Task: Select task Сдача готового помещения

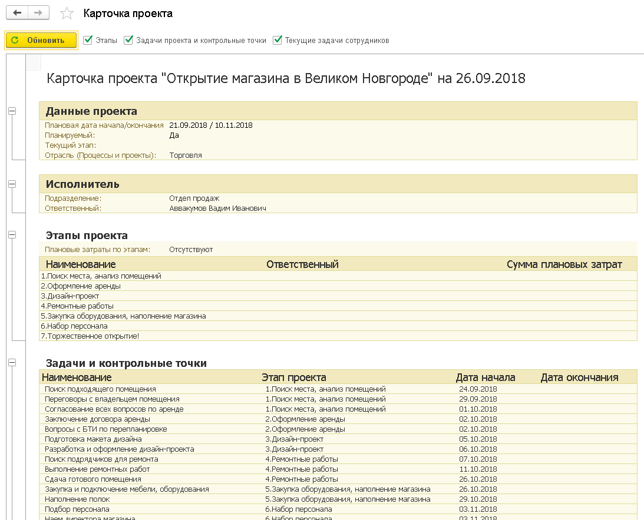Action: coord(93,479)
